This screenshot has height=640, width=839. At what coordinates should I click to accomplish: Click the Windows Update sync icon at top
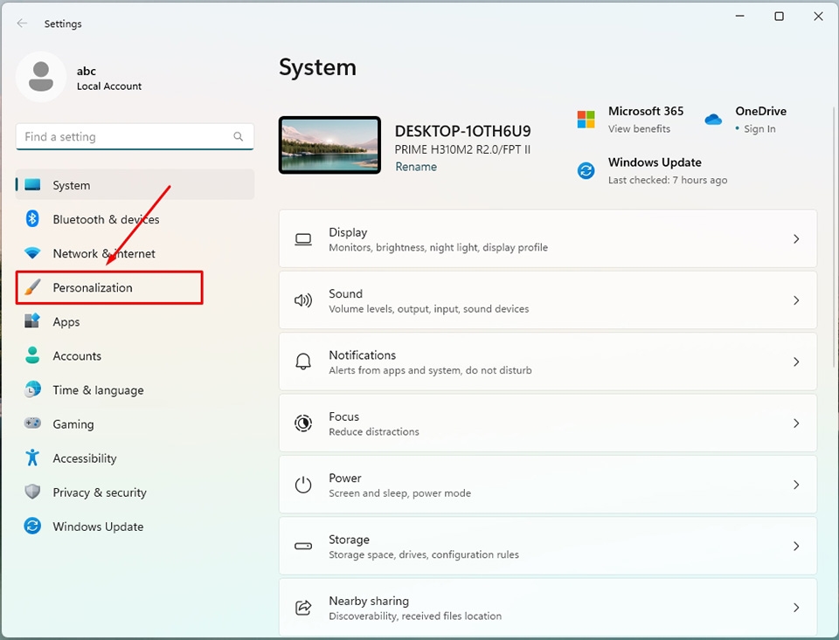(x=586, y=170)
